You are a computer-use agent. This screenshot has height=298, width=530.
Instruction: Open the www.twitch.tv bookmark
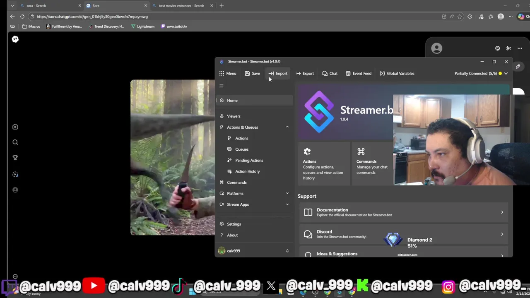[174, 26]
